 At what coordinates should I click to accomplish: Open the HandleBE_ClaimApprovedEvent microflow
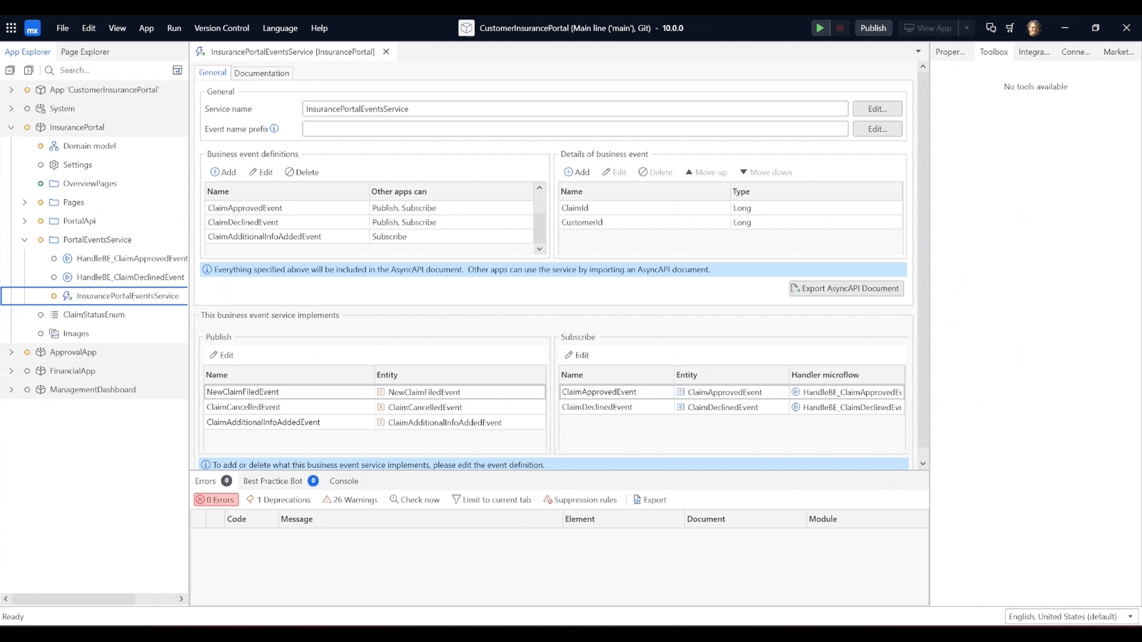tap(131, 258)
